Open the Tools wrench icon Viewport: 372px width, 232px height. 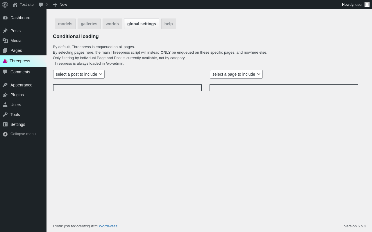5,115
